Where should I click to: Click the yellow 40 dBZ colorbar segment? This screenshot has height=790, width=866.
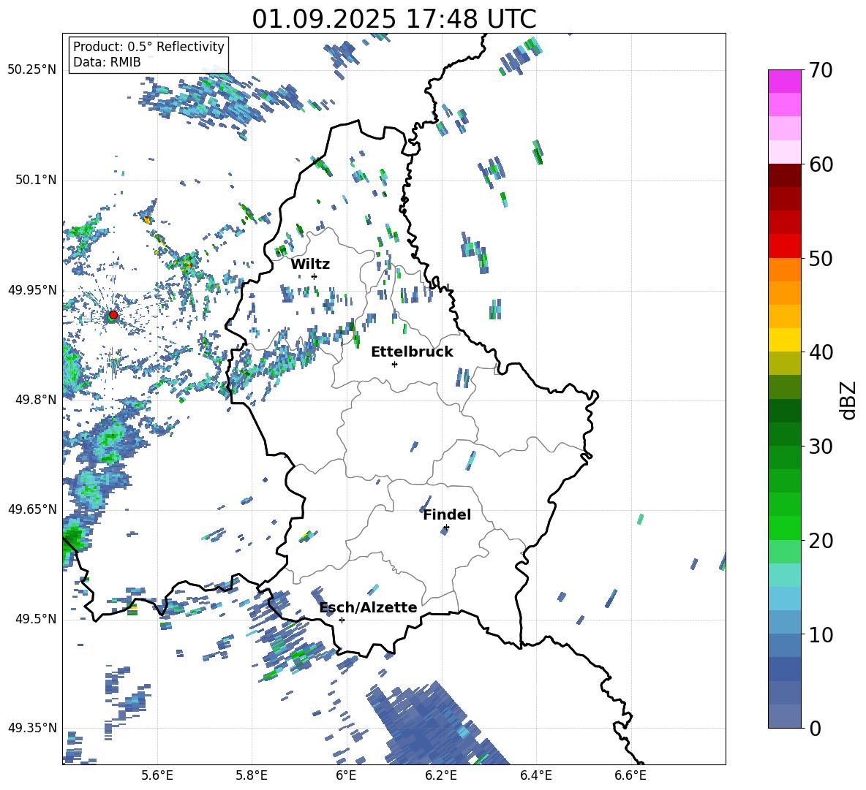click(784, 340)
